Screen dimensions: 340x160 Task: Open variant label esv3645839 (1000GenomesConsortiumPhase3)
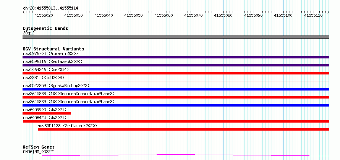pos(69,102)
